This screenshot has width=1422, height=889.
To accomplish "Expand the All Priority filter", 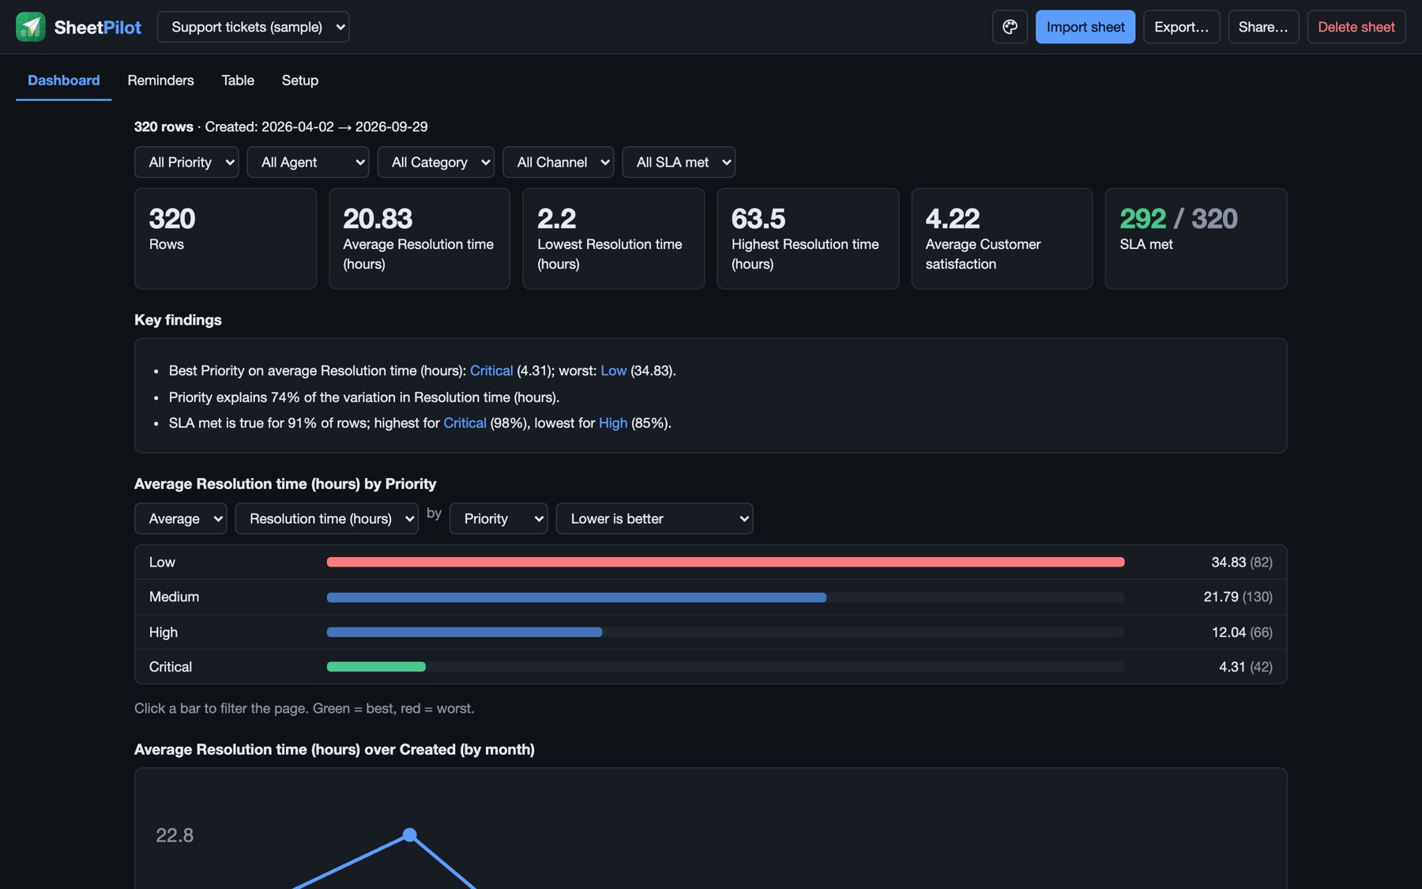I will pos(186,162).
